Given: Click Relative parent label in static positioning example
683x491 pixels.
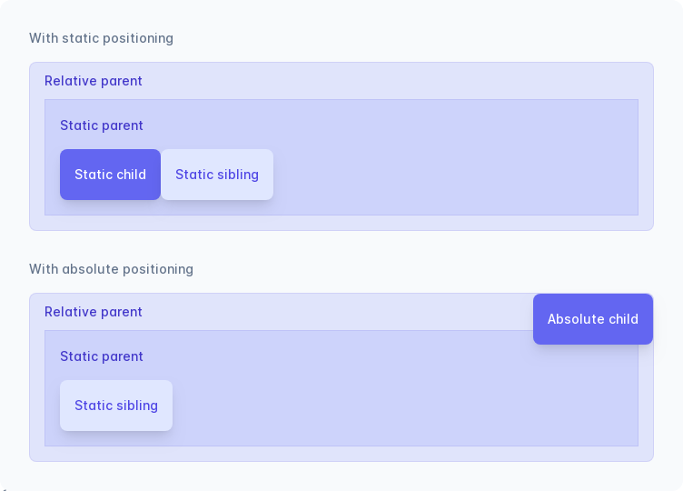Looking at the screenshot, I should [x=94, y=81].
